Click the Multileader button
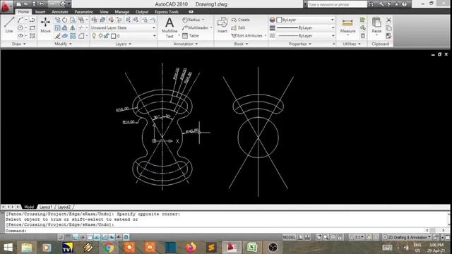 click(x=195, y=28)
